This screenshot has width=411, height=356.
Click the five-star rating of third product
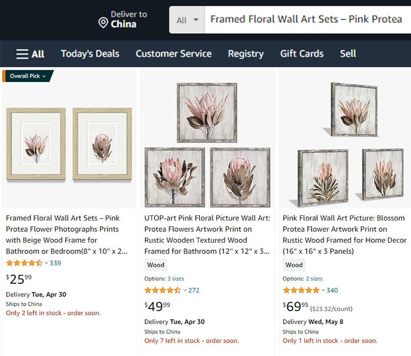301,290
